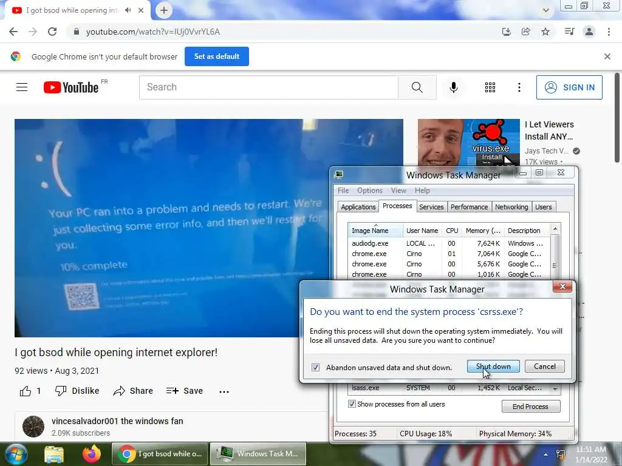Select the lsass.exe process row
This screenshot has height=466, width=622.
449,388
